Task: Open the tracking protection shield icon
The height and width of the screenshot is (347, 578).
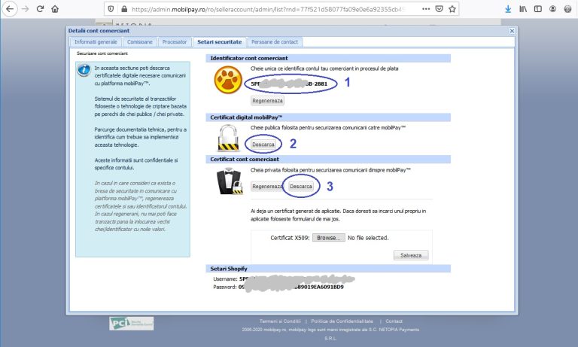Action: (x=111, y=9)
